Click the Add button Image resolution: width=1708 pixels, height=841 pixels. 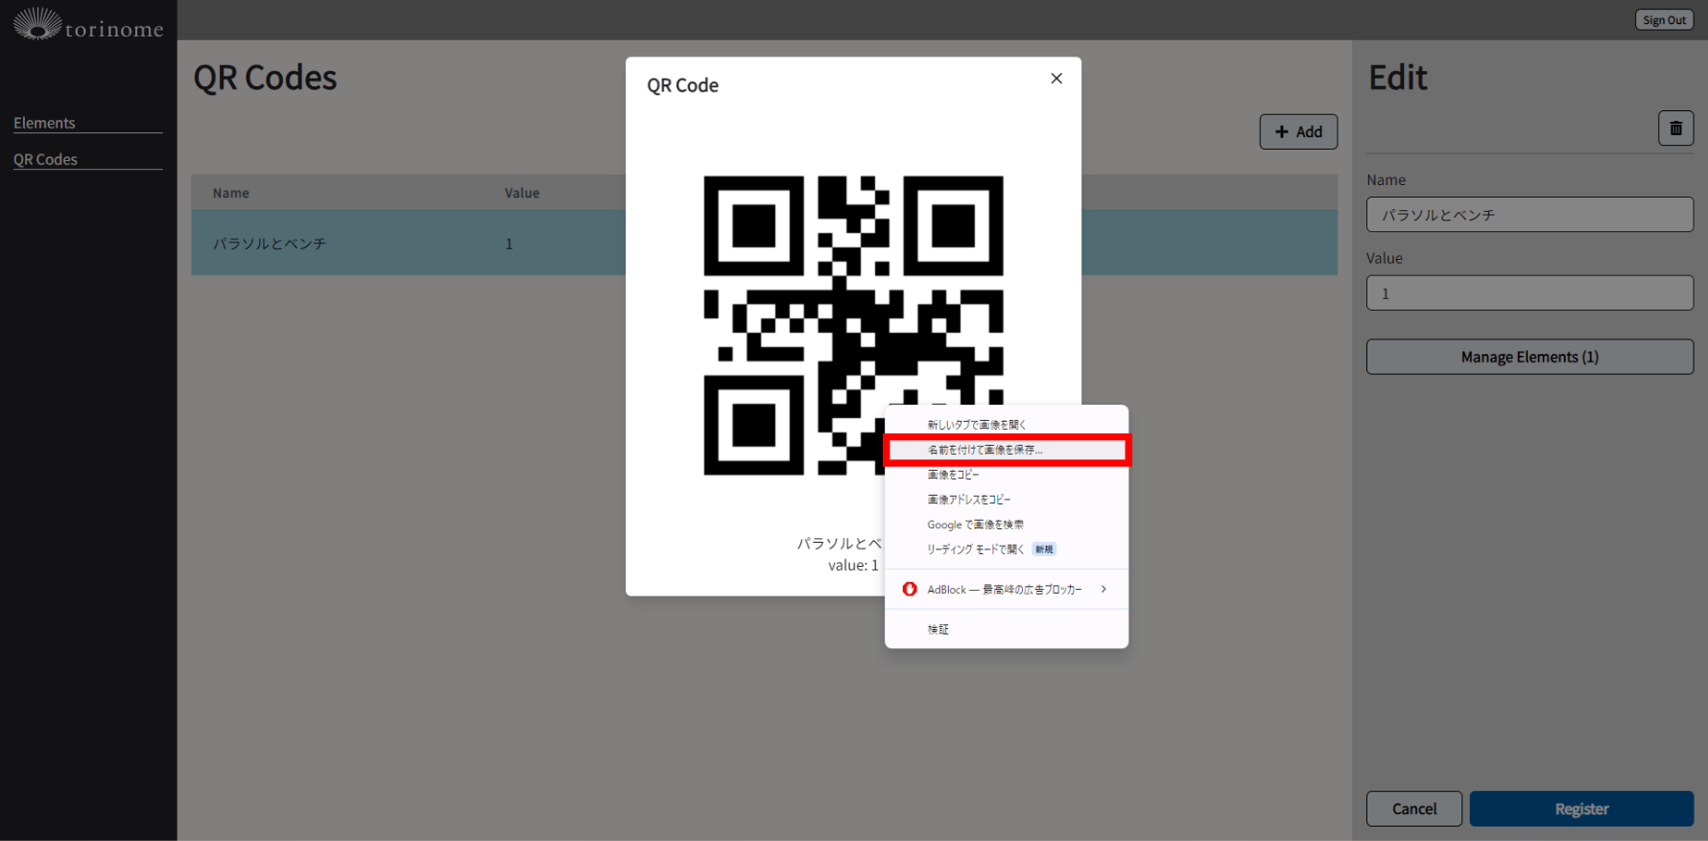pyautogui.click(x=1297, y=132)
